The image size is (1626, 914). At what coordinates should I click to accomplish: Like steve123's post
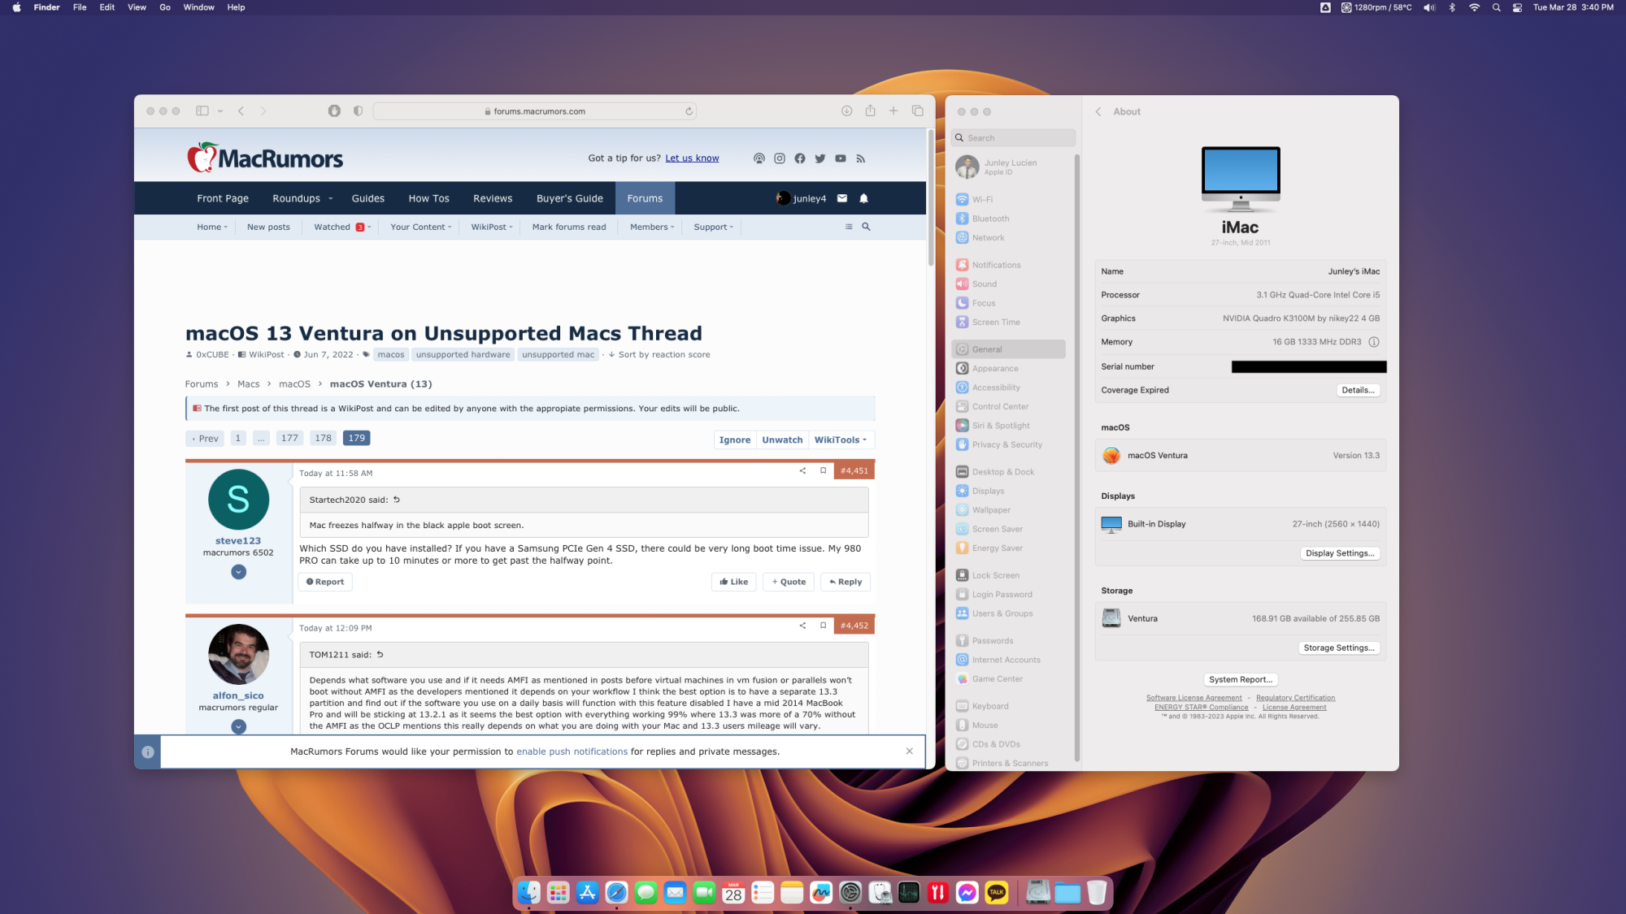point(733,582)
